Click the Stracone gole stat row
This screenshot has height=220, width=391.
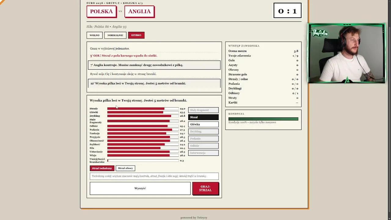pos(263,74)
